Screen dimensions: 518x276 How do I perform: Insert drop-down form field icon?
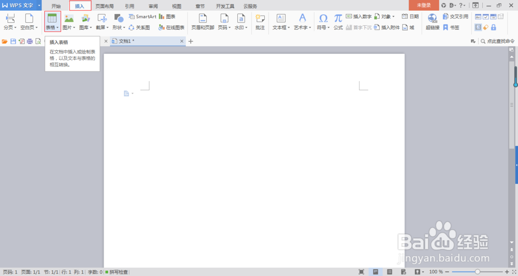(493, 17)
